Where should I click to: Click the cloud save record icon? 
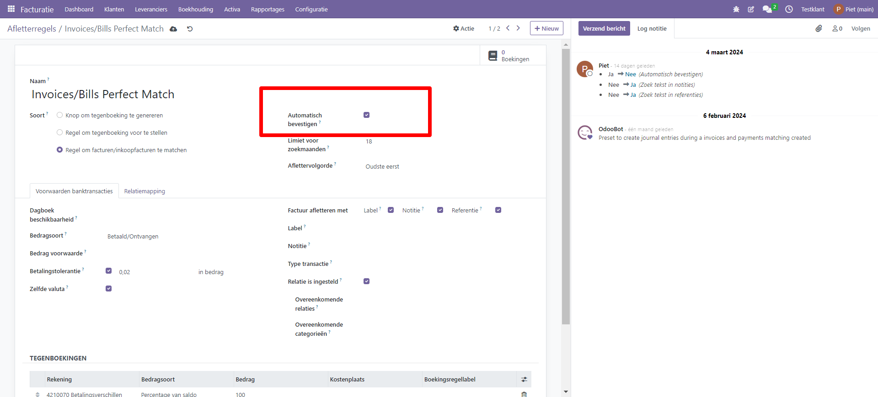pos(173,29)
